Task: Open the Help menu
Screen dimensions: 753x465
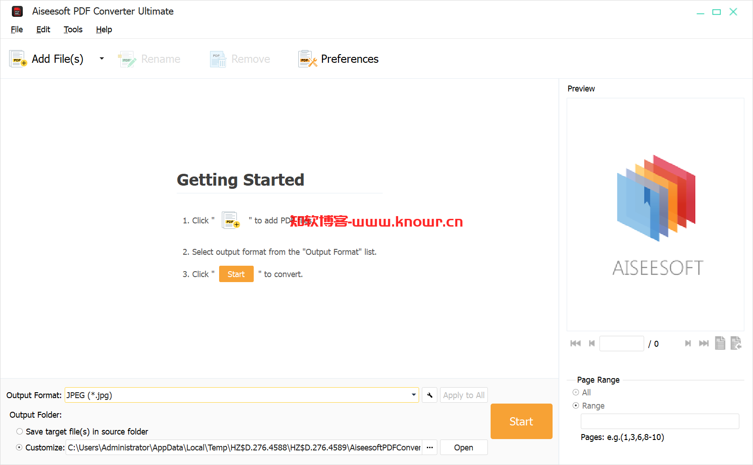Action: (x=104, y=30)
